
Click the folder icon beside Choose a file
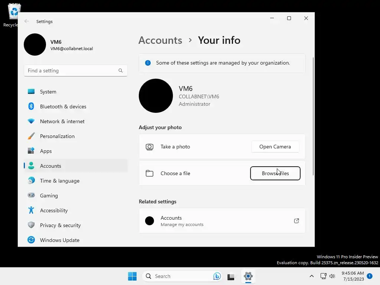pos(150,173)
